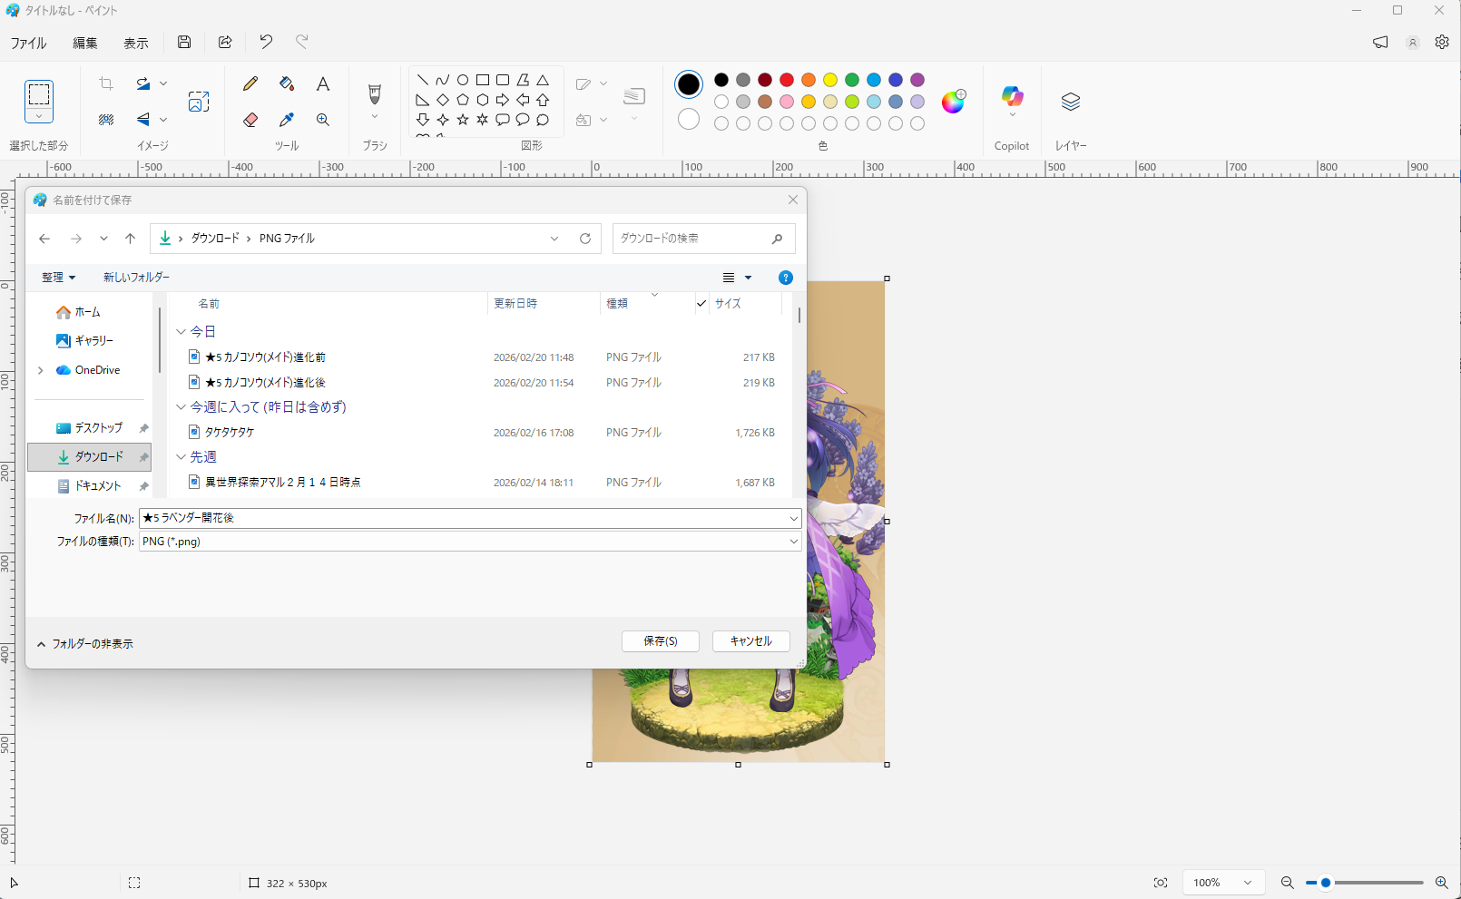
Task: Select the Pencil tool
Action: click(250, 84)
